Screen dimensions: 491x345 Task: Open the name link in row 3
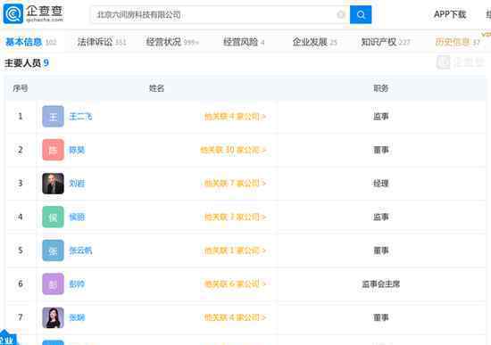tap(77, 184)
